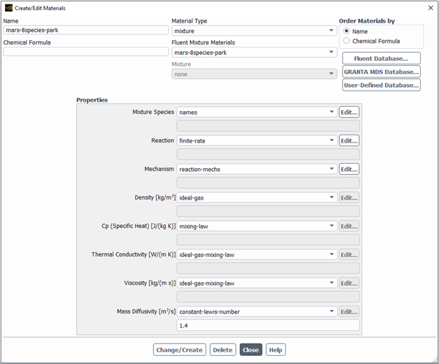439x364 pixels.
Task: Open Mass Diffusivity constant-lewis-number dropdown
Action: click(x=257, y=311)
